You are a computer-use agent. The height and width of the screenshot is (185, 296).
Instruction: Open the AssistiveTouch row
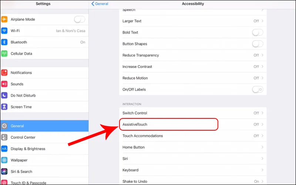pyautogui.click(x=193, y=124)
